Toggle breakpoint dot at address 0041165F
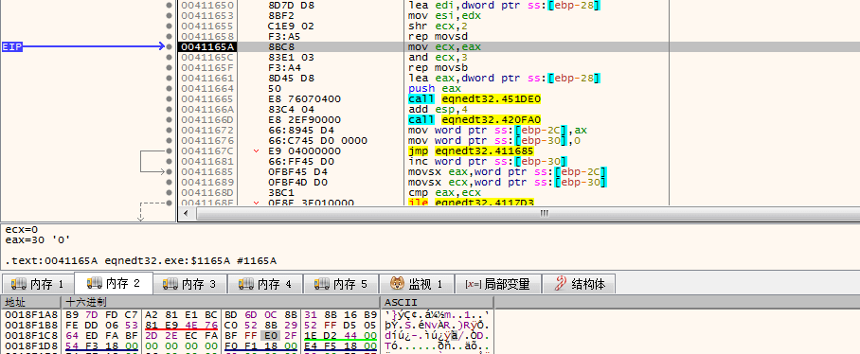 point(169,68)
